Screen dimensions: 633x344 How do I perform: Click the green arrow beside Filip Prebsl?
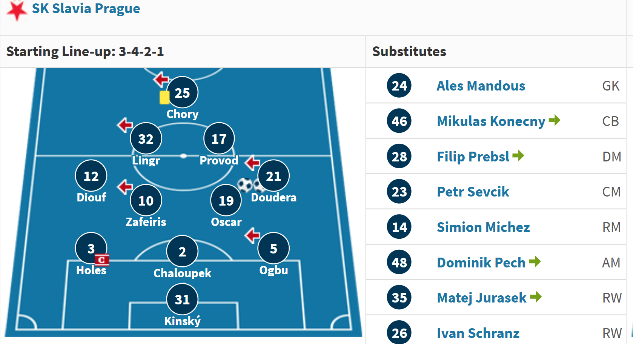click(x=518, y=155)
